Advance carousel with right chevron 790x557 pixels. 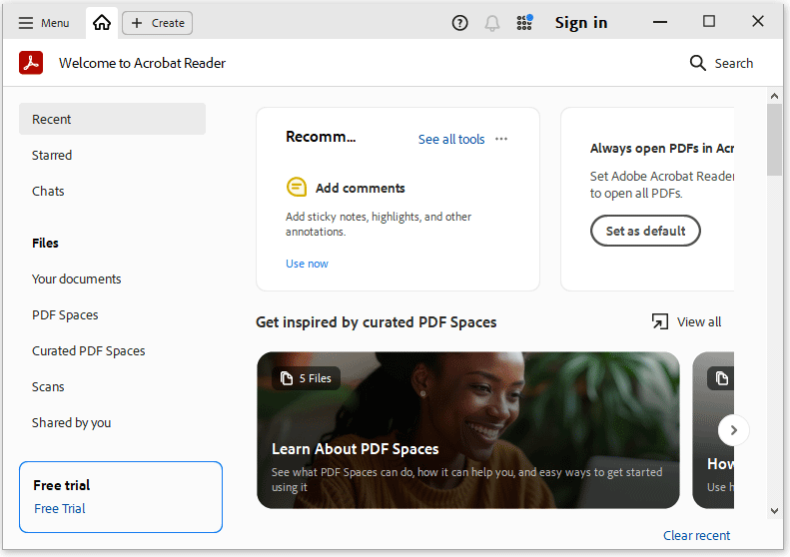(x=733, y=430)
